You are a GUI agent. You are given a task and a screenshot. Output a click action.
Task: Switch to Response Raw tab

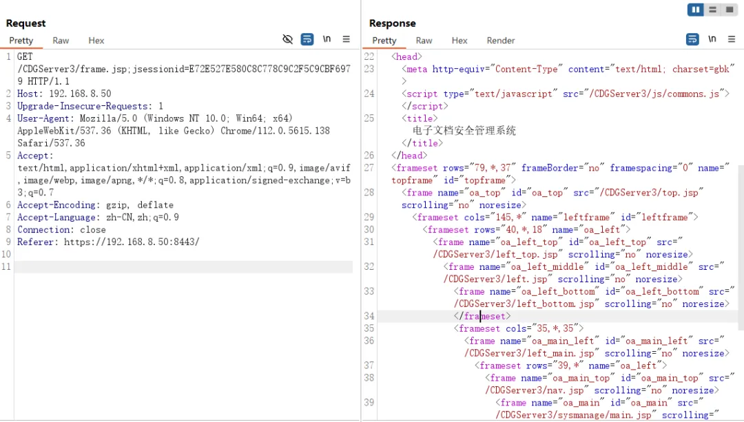click(x=424, y=41)
